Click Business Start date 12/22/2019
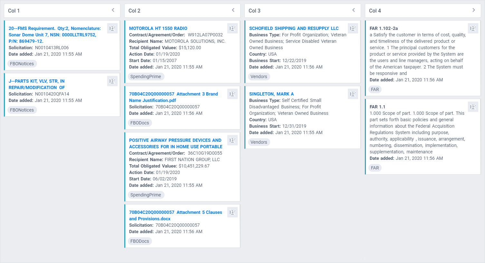485x263 pixels. pos(294,60)
